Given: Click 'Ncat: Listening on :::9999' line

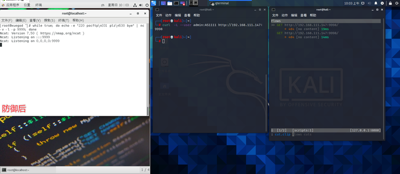Looking at the screenshot, I should tap(25, 37).
